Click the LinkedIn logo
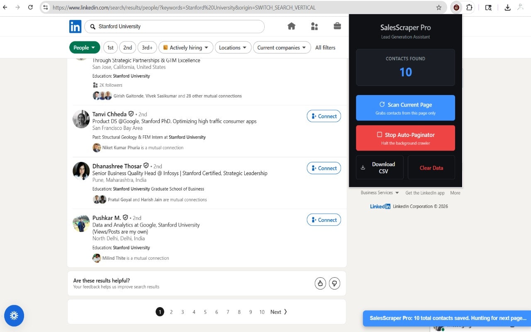Viewport: 531px width, 332px height. pos(75,27)
